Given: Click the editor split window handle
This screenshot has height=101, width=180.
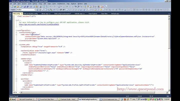Looking at the screenshot, I should [169, 16].
